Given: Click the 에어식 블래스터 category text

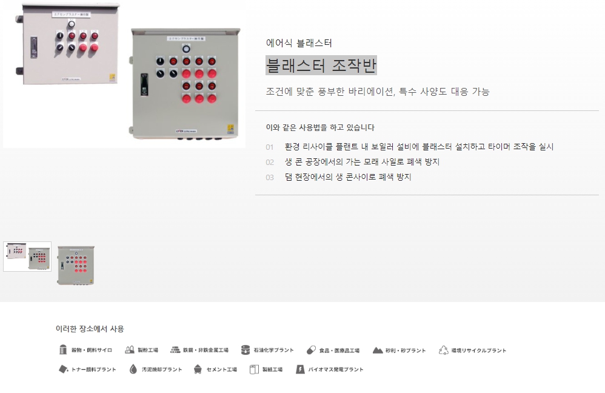Looking at the screenshot, I should (x=299, y=43).
